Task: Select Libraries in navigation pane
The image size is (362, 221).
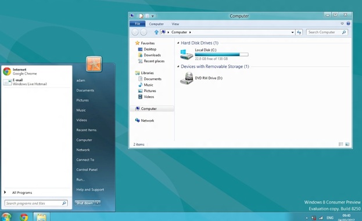Action: tap(145, 73)
